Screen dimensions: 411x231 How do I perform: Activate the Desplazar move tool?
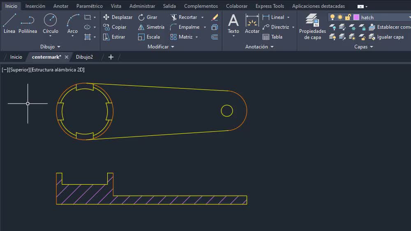pos(118,17)
